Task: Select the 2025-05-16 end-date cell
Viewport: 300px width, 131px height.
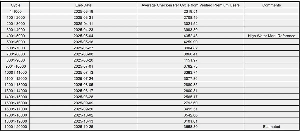Action: pyautogui.click(x=83, y=42)
